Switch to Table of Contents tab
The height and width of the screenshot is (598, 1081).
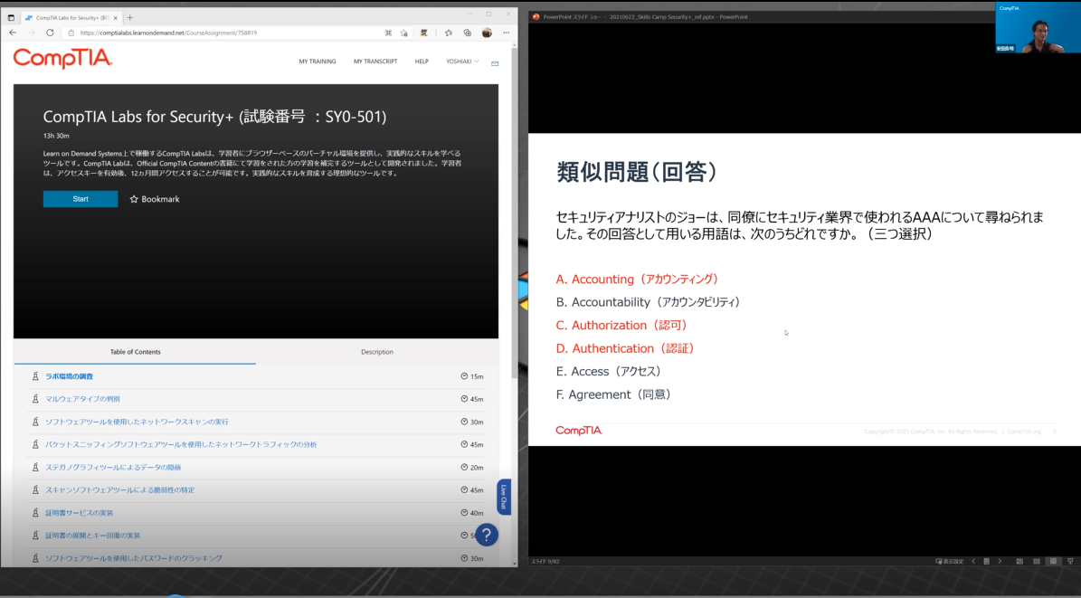pos(135,352)
